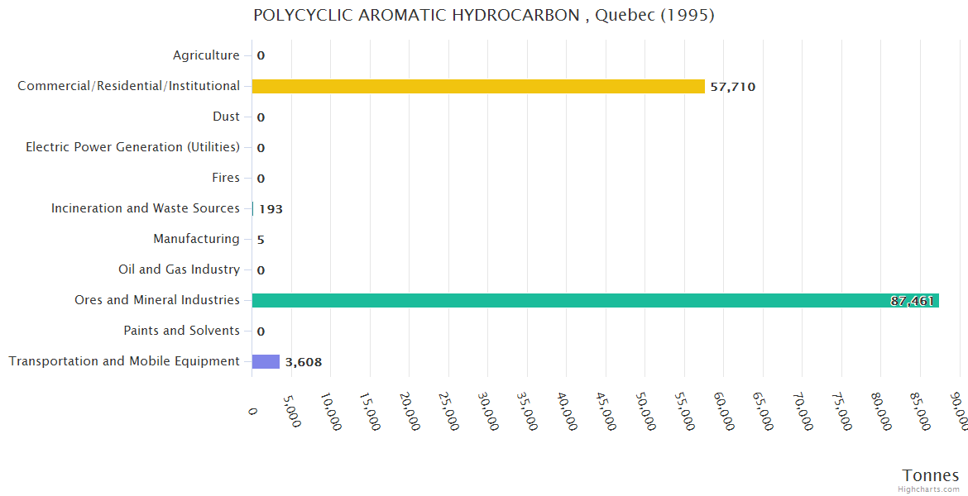The height and width of the screenshot is (496, 968).
Task: Click the purple Transportation and Mobile Equipment bar
Action: (x=266, y=361)
